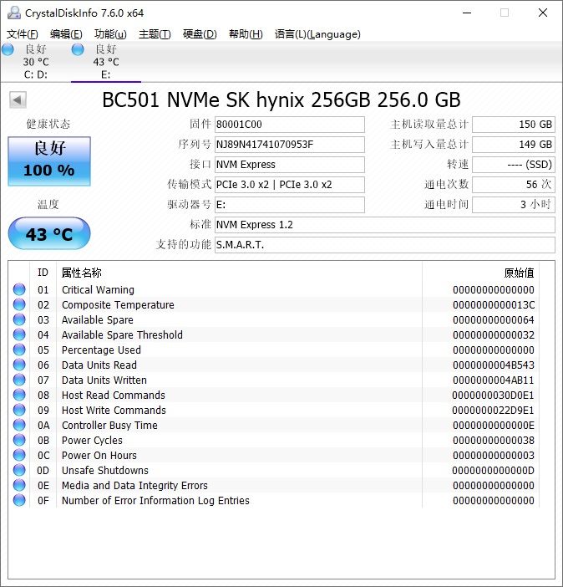Open the 硬盘(D) menu

[x=200, y=34]
